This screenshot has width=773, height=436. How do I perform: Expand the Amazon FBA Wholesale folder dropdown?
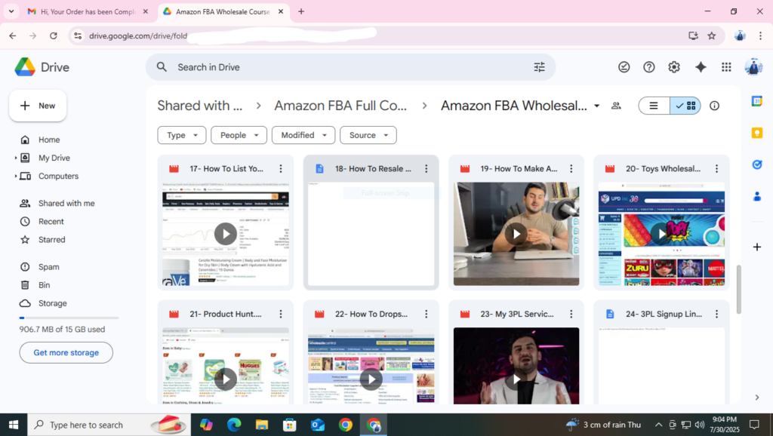coord(597,106)
